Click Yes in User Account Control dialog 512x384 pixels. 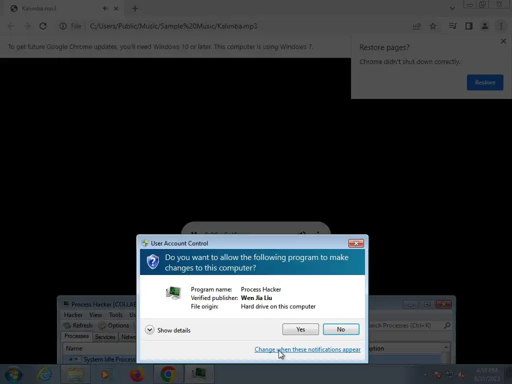point(300,329)
